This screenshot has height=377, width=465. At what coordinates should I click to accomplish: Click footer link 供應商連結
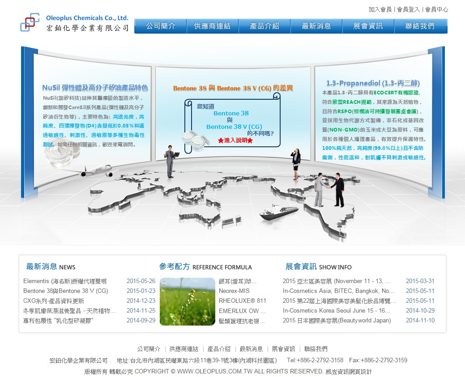(184, 349)
